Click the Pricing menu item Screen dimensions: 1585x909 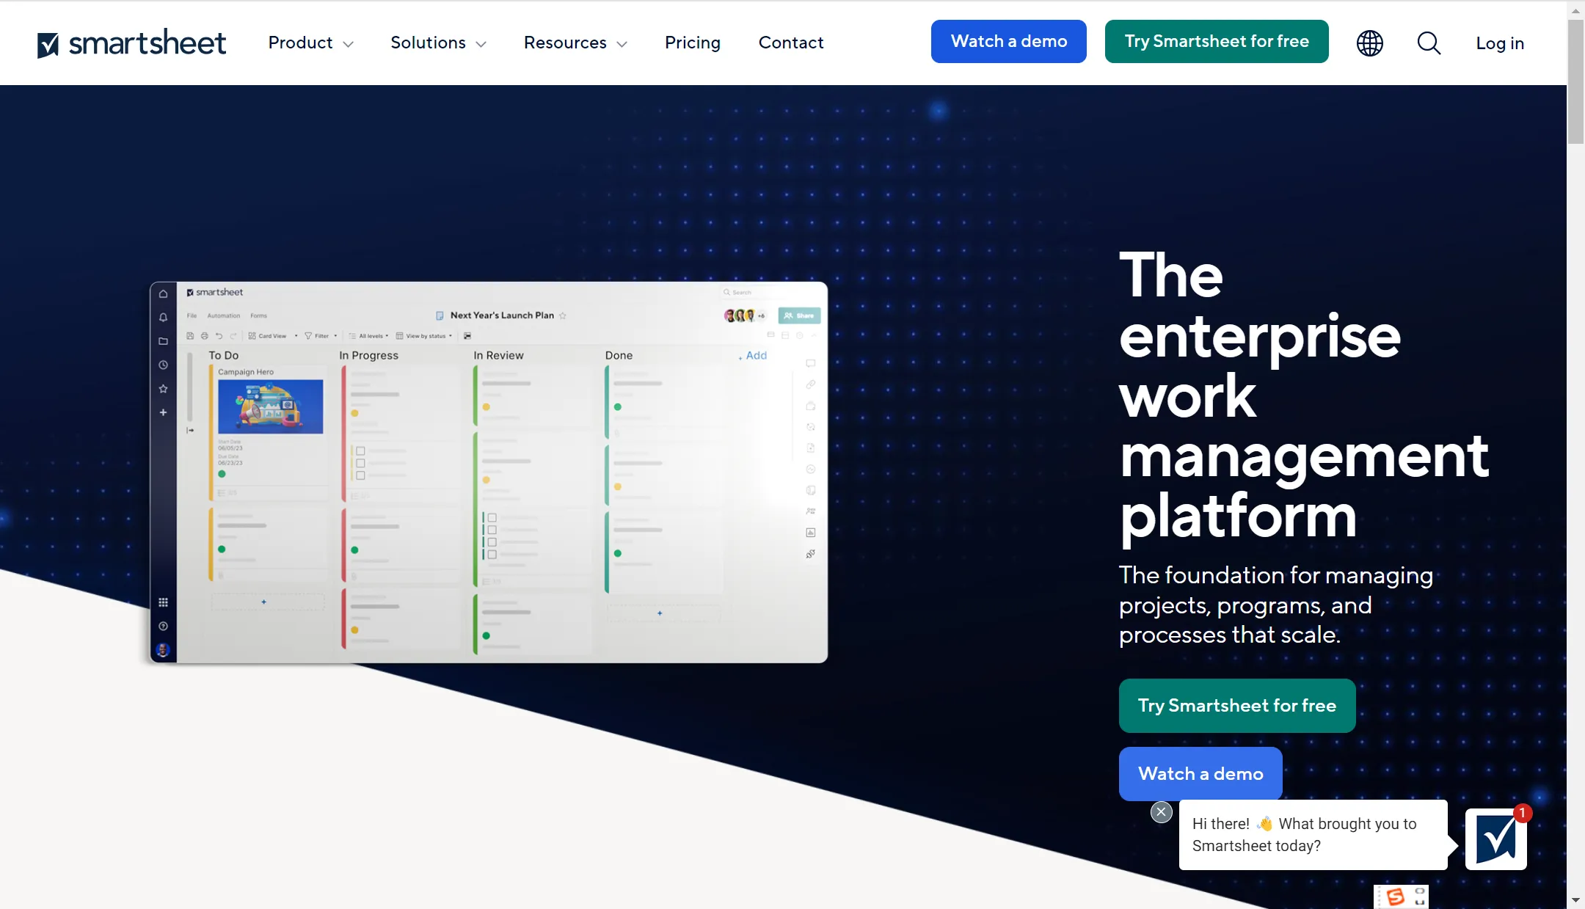point(693,41)
